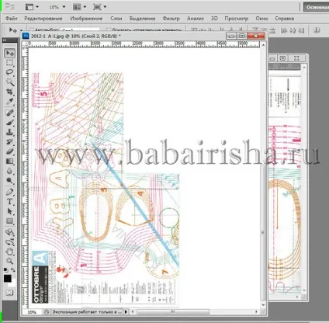This screenshot has height=323, width=329.
Task: Select the Crop tool
Action: click(x=10, y=92)
